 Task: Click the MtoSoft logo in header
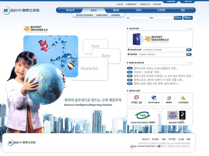pos(21,10)
